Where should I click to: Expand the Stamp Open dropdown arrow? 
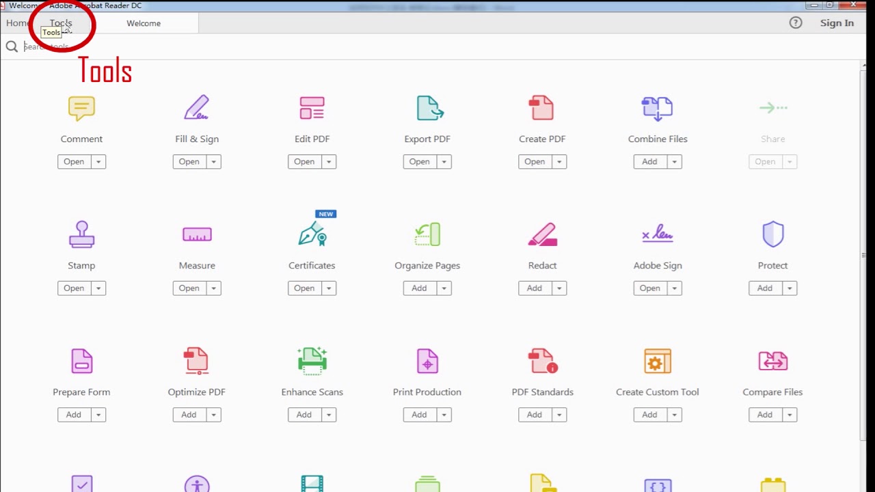click(98, 288)
